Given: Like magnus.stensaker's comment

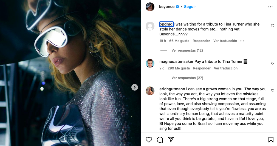Looking at the screenshot, I should [272, 63].
